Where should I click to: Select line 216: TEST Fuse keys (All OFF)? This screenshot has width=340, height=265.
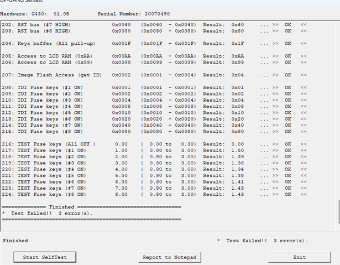click(x=154, y=144)
